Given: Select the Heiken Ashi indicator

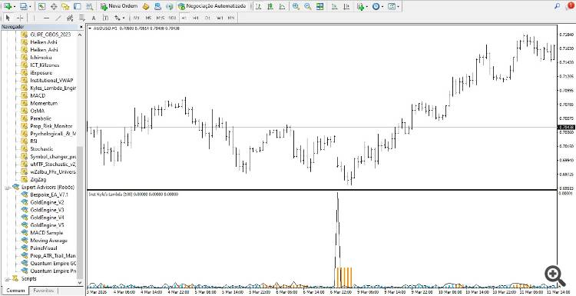Looking at the screenshot, I should coord(44,42).
